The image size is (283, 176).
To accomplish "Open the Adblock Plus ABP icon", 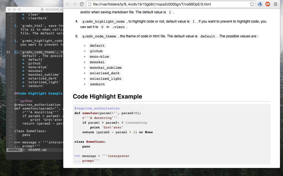I will [x=268, y=4].
